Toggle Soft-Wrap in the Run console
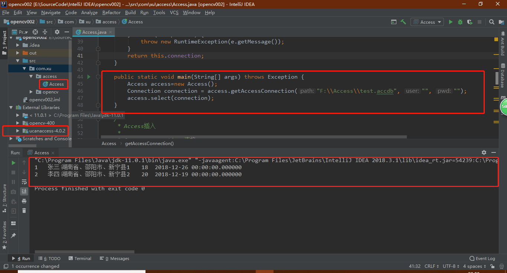The height and width of the screenshot is (273, 507). (24, 181)
